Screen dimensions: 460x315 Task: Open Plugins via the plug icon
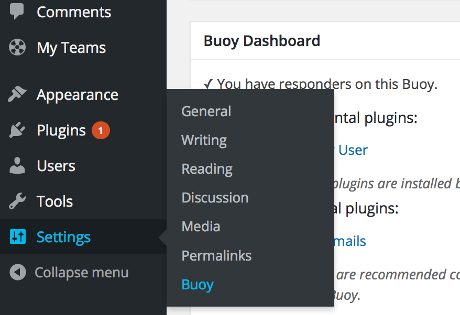[x=17, y=130]
